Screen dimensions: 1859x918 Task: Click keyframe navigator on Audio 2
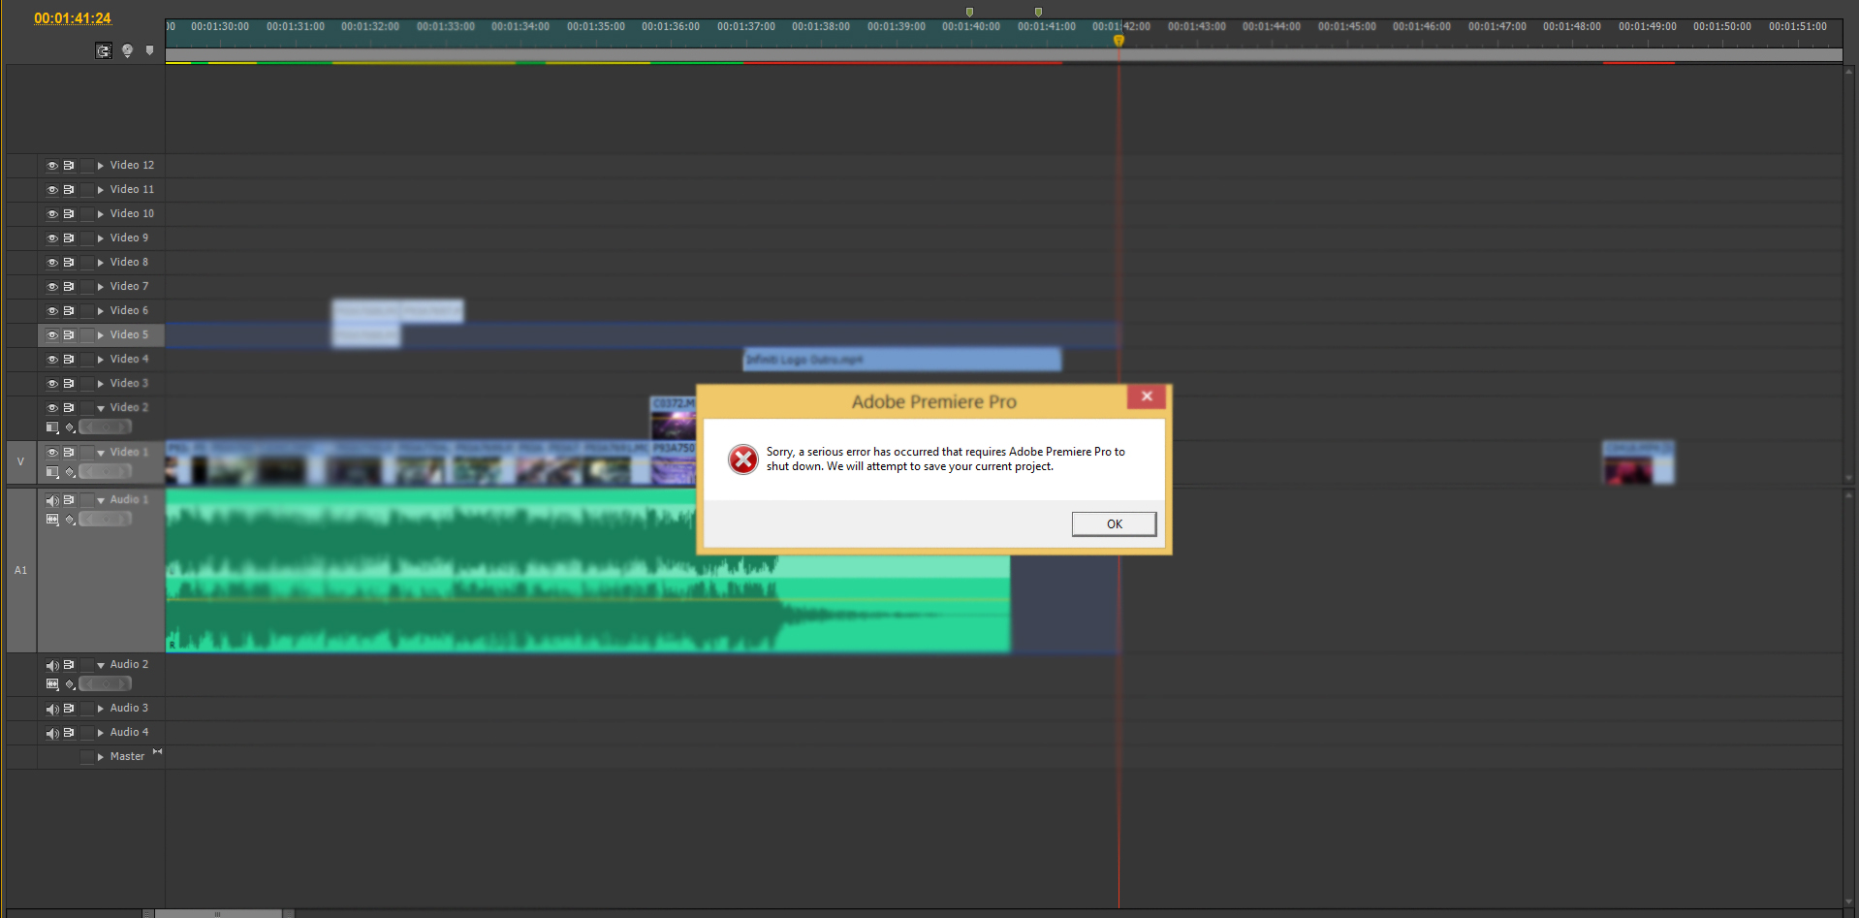pos(105,684)
